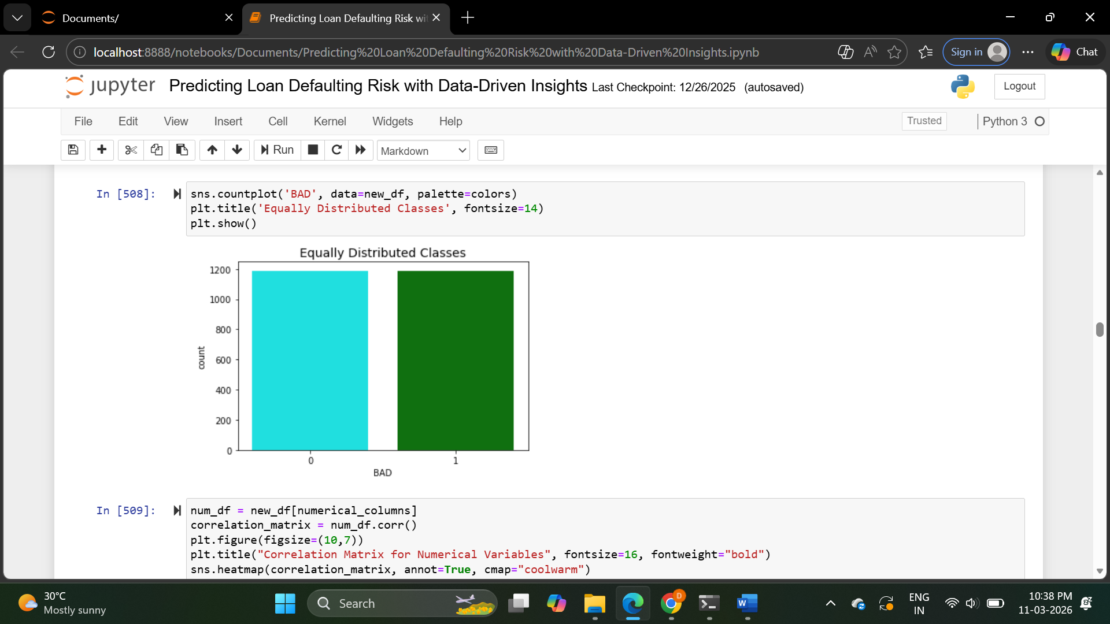Open Copilot Chat in the browser
The image size is (1110, 624).
(1075, 52)
